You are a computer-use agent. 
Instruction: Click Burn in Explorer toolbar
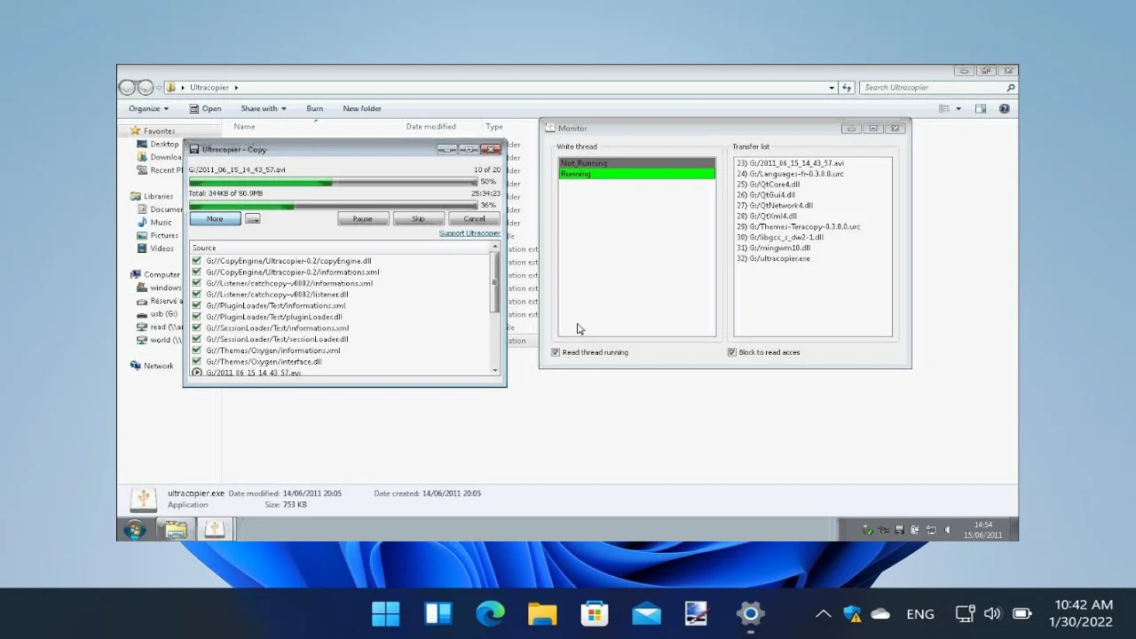[x=315, y=108]
